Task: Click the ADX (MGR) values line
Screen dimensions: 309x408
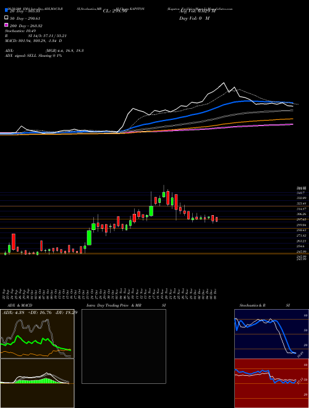Action: [44, 51]
